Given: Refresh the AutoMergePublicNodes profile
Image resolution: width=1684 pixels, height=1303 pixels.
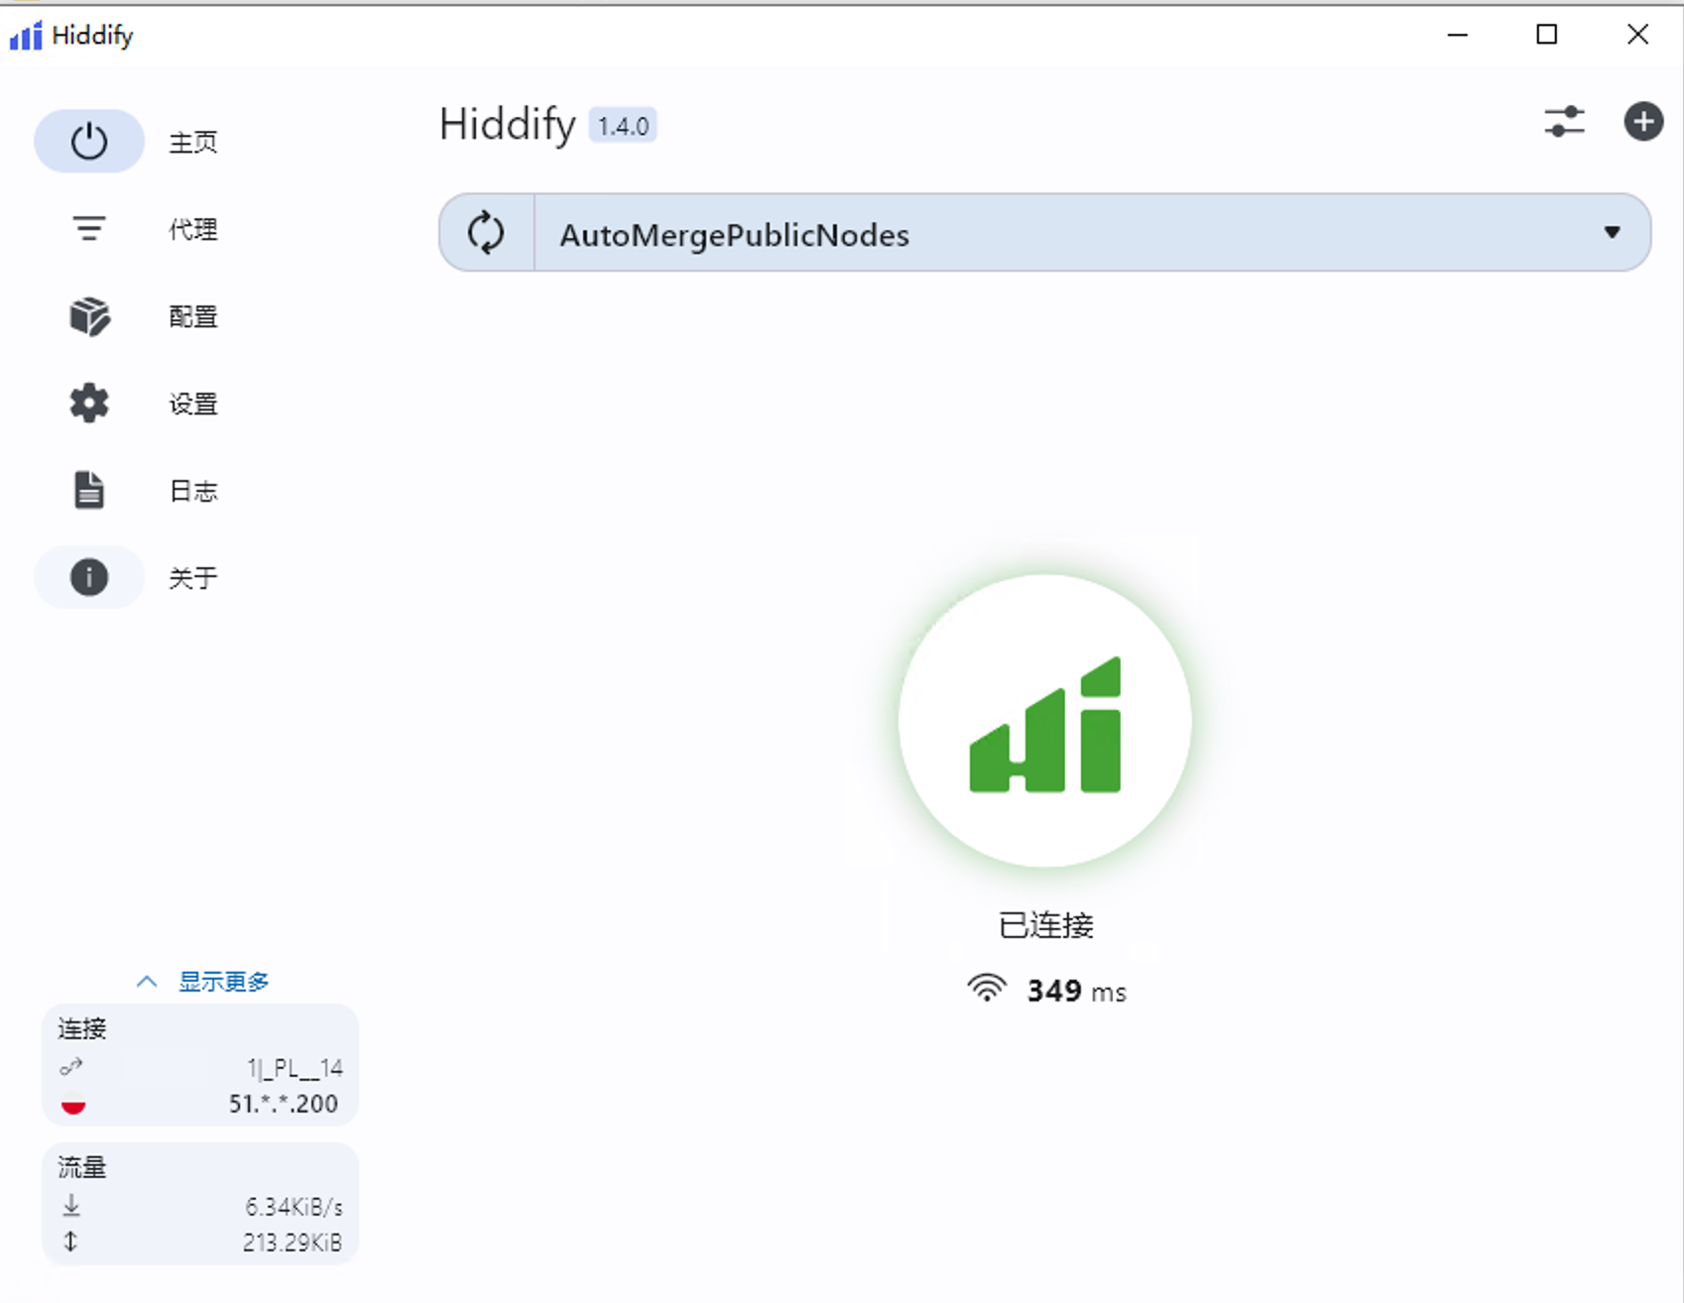Looking at the screenshot, I should pos(486,233).
